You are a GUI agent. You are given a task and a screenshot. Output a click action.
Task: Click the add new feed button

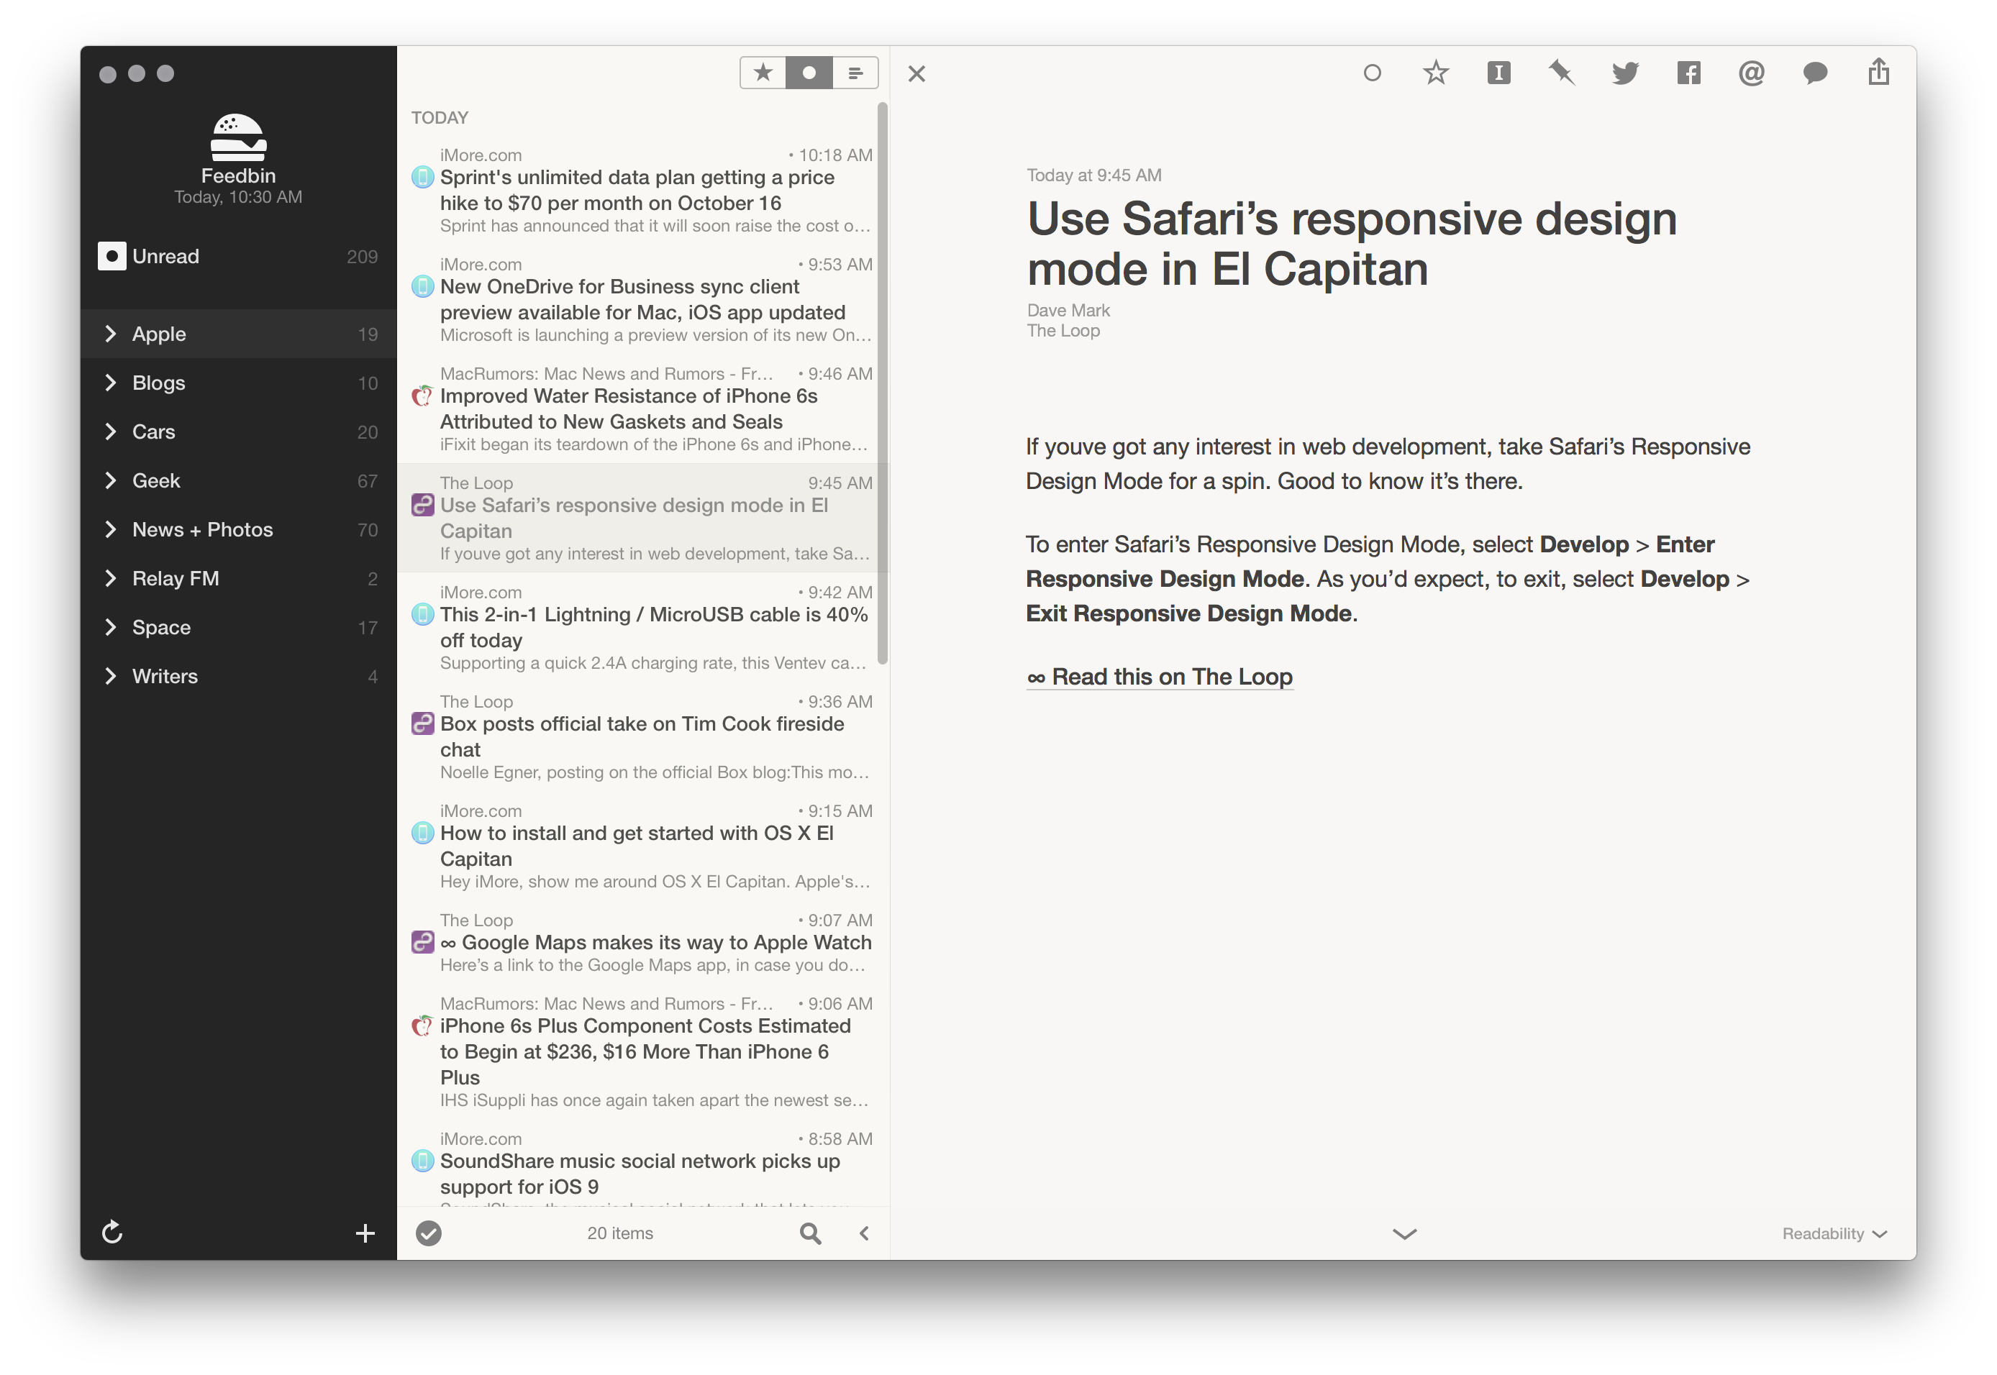[365, 1233]
